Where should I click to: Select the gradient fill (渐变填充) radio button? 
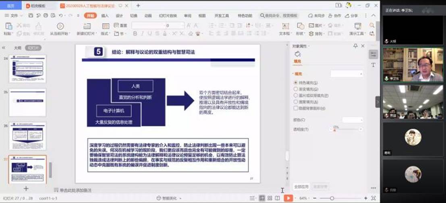click(x=296, y=89)
